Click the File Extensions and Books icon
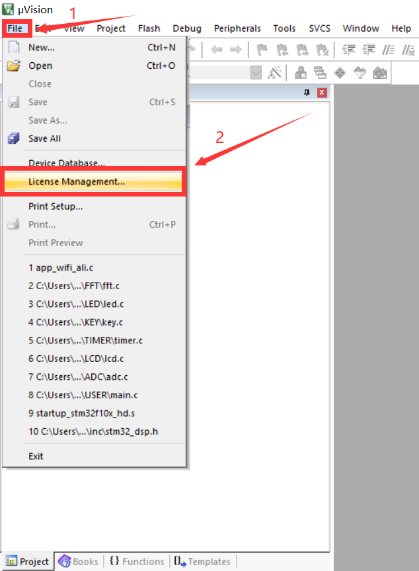Viewport: 419px width, 571px height. tap(301, 73)
